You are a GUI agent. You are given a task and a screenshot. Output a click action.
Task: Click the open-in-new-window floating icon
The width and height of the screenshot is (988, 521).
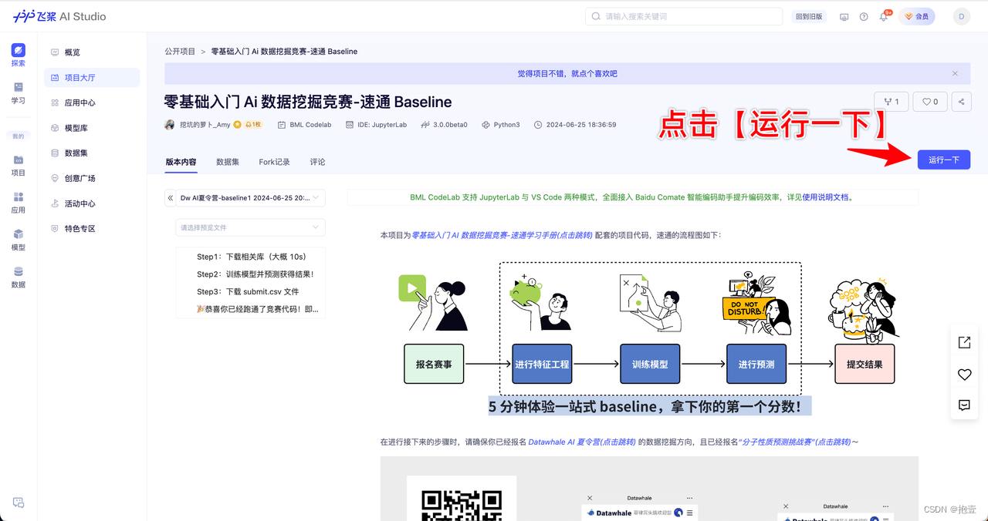[x=964, y=342]
